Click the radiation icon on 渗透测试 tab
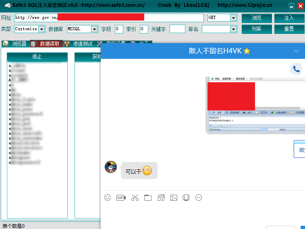This screenshot has width=305, height=229. point(67,44)
